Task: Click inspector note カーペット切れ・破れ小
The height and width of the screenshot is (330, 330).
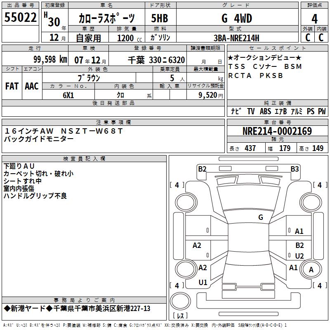Action: 38,173
